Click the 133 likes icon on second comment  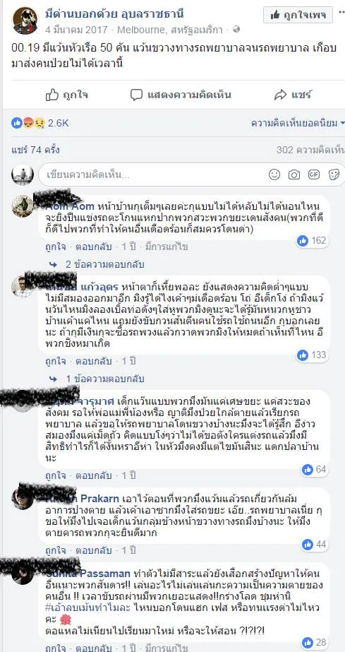tap(312, 355)
